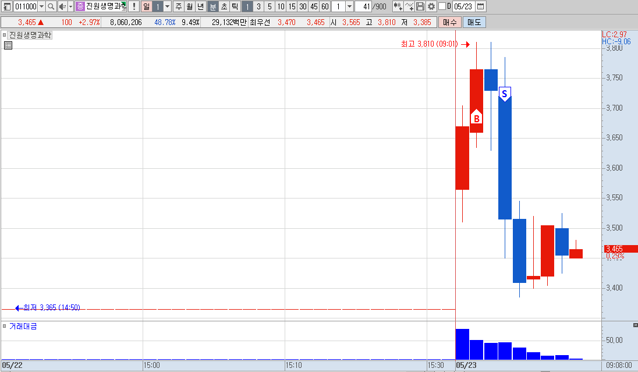Close the volume panel with small x

(635, 325)
